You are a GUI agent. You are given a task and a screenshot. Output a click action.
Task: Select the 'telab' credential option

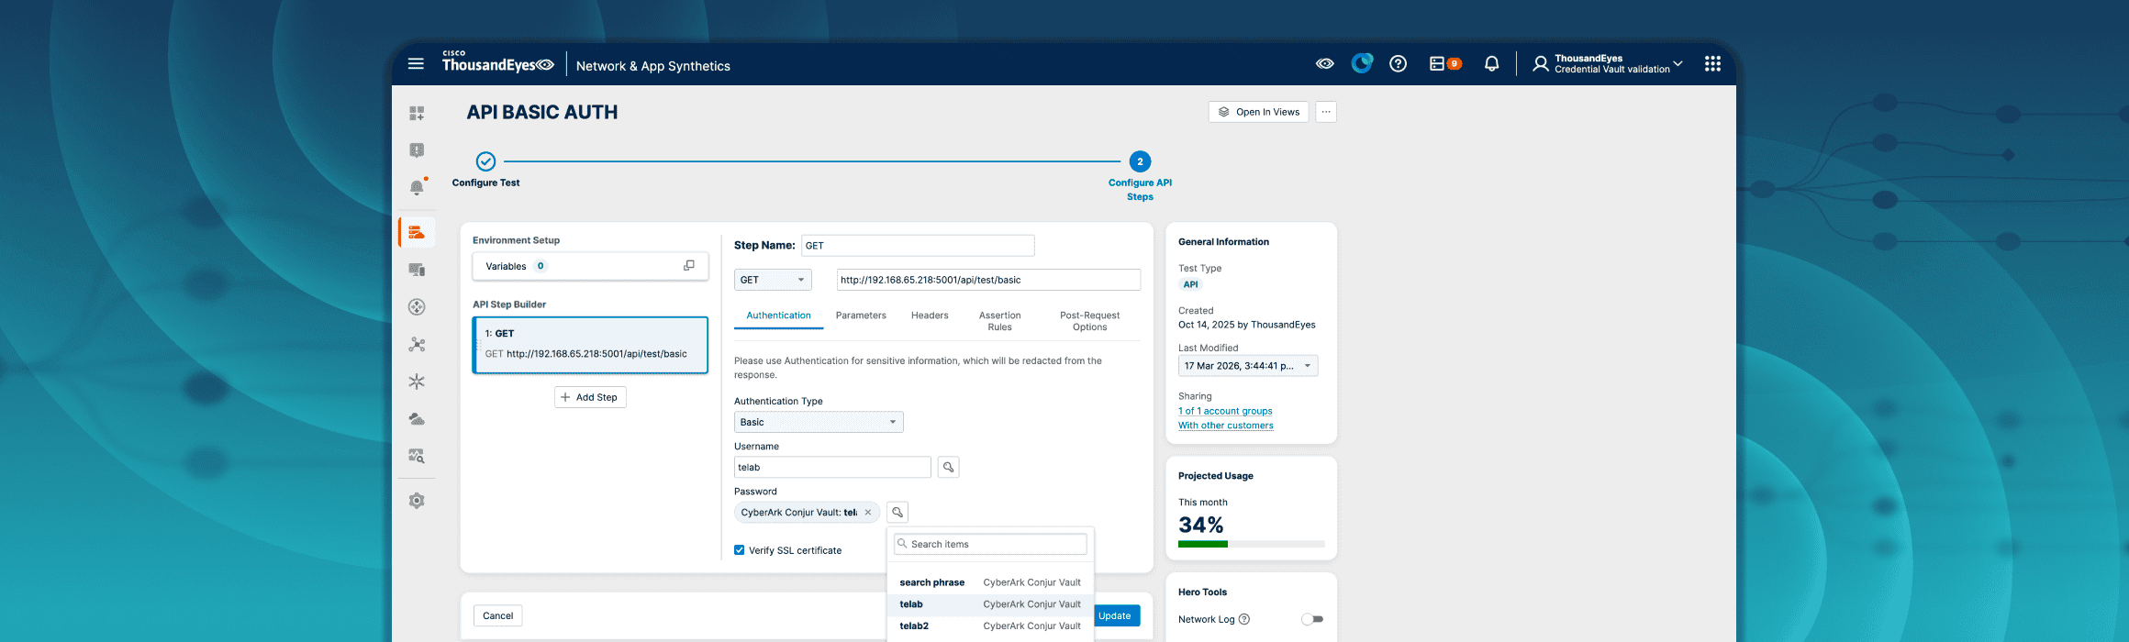point(990,604)
